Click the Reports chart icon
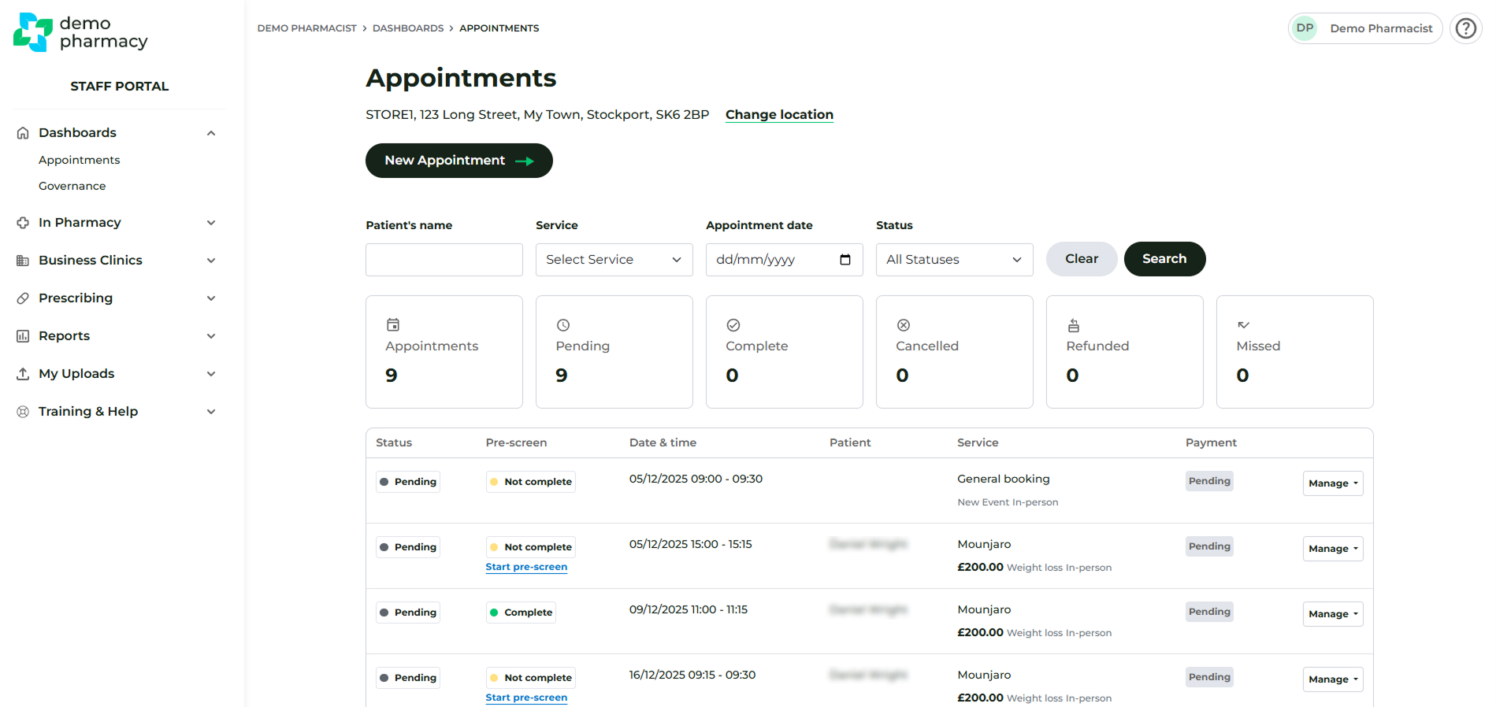 [23, 336]
